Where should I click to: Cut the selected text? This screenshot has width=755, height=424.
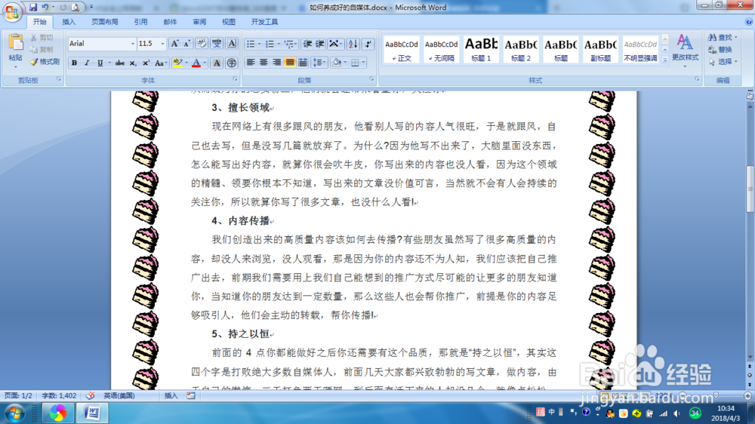point(42,38)
